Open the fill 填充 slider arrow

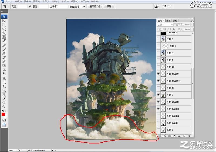pyautogui.click(x=192, y=29)
